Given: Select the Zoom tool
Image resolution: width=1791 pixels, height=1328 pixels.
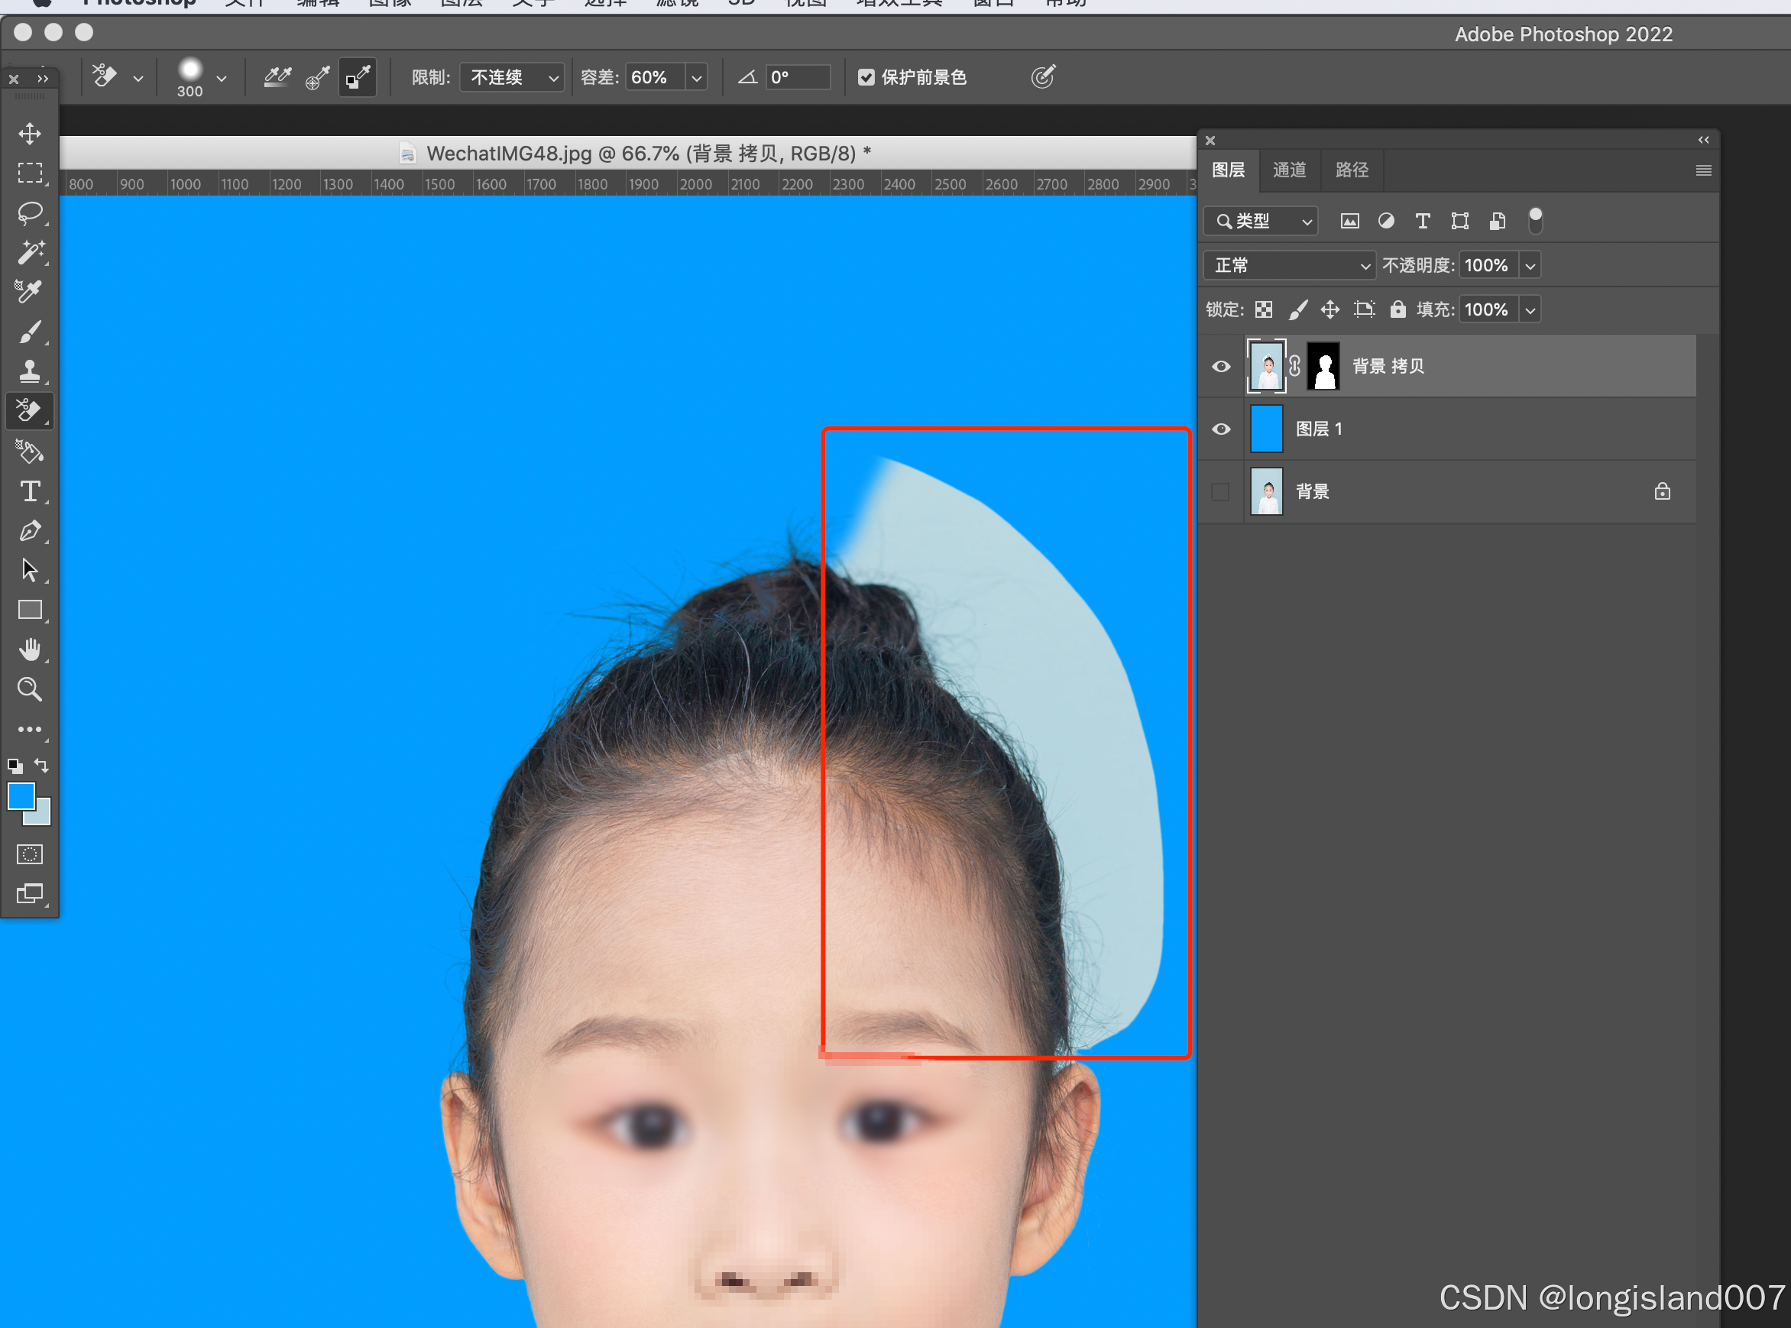Looking at the screenshot, I should click(x=30, y=689).
